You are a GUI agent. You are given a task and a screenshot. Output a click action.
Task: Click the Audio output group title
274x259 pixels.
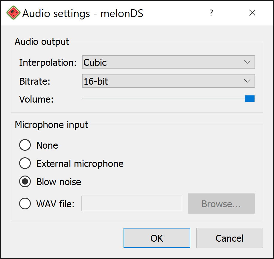pyautogui.click(x=42, y=42)
